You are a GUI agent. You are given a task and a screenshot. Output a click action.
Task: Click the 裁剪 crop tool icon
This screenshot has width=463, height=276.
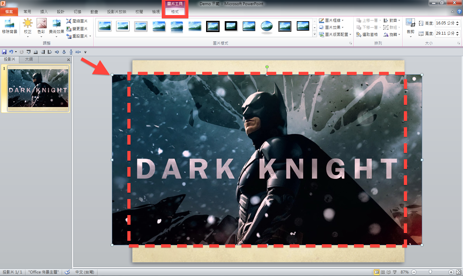[410, 23]
